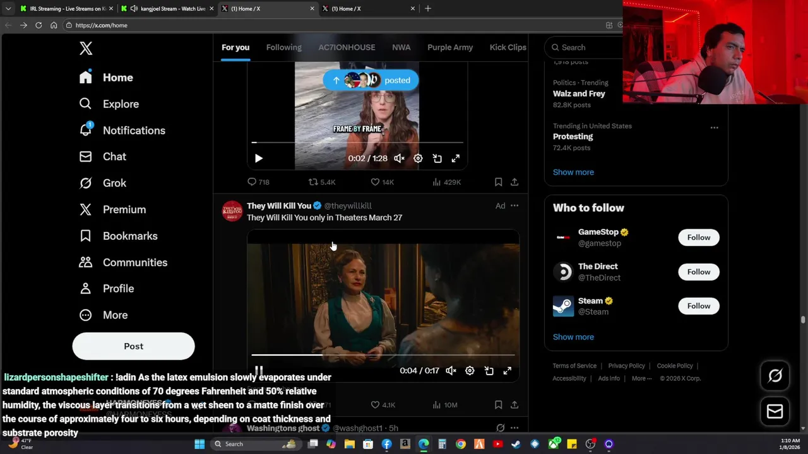Unmute the Frame by Frame video
The image size is (808, 454).
399,158
